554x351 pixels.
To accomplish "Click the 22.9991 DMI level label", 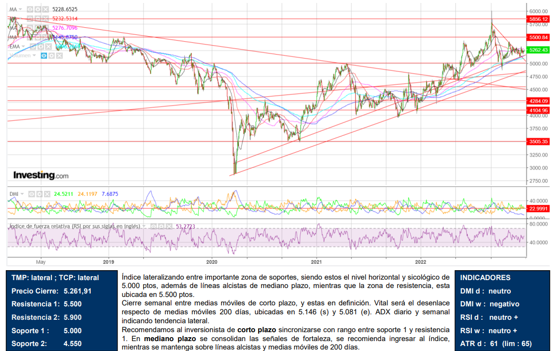I will pos(538,209).
